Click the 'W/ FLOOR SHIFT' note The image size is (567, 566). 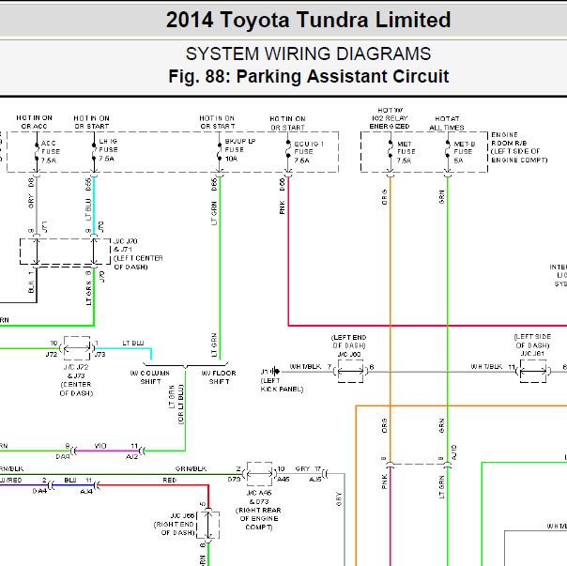click(219, 376)
